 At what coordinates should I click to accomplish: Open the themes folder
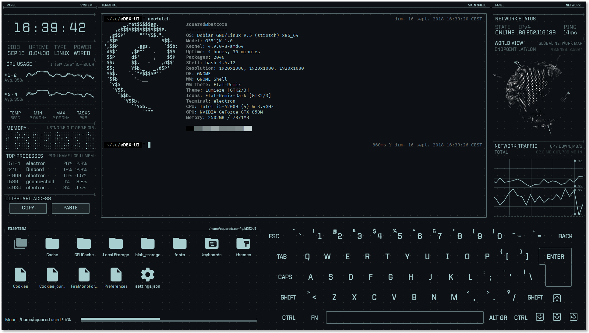coord(243,247)
